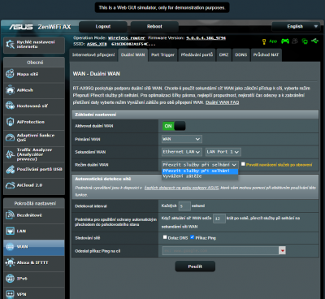Switch to the Port Trigger tab
Screen dimensions: 325x299
coord(162,54)
